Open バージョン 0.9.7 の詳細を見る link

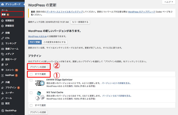tap(117, 96)
